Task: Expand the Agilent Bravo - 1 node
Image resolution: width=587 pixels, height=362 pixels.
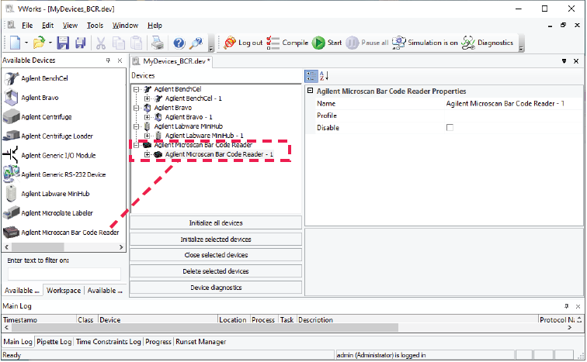Action: (147, 117)
